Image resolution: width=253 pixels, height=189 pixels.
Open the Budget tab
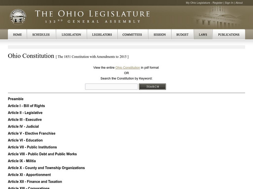(x=182, y=35)
